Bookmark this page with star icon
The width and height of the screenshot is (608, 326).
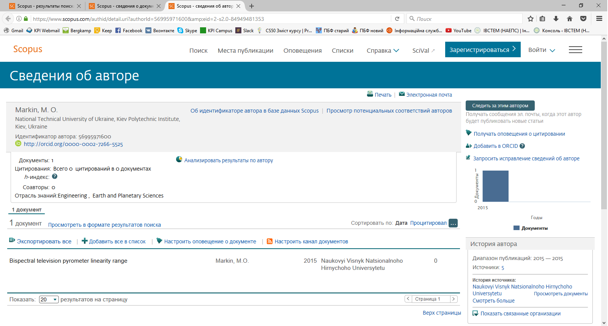531,19
